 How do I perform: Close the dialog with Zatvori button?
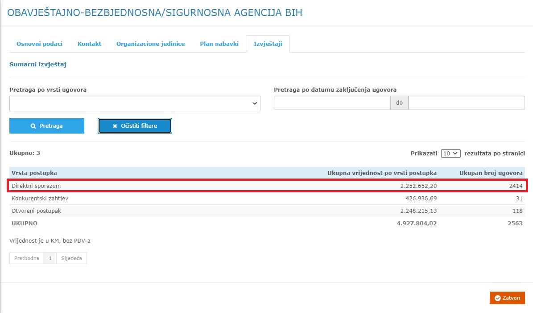(x=507, y=298)
